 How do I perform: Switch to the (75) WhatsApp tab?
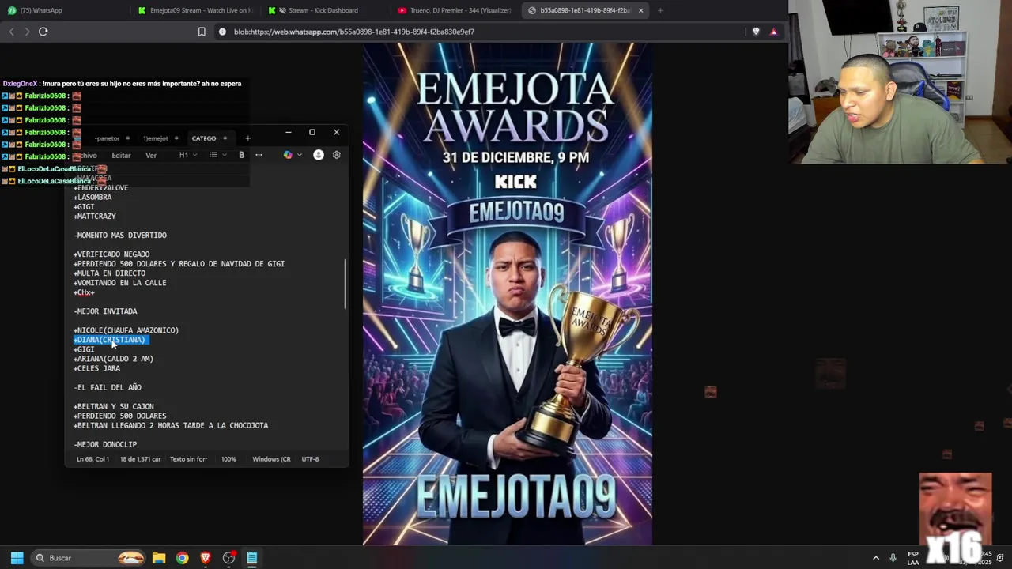65,10
